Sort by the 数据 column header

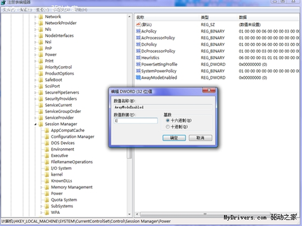(268, 17)
